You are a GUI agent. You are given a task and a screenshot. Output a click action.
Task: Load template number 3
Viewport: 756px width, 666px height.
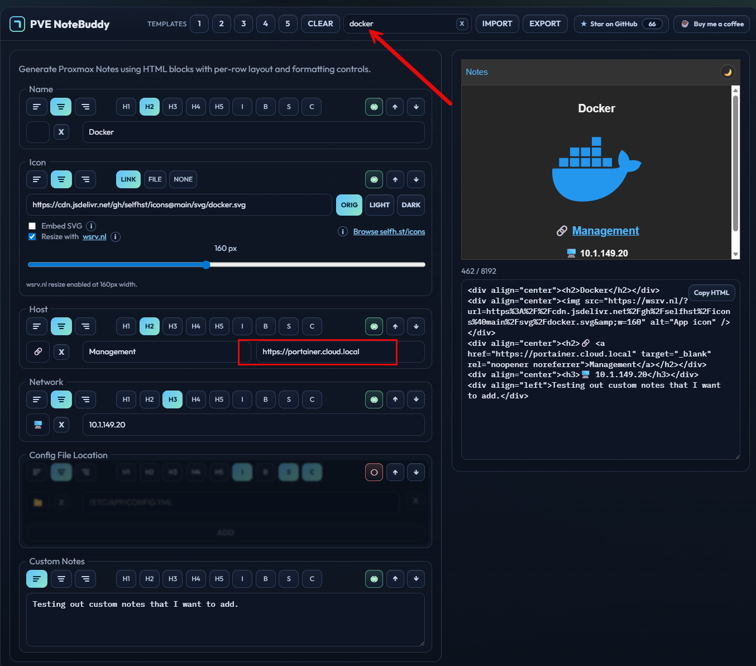243,23
